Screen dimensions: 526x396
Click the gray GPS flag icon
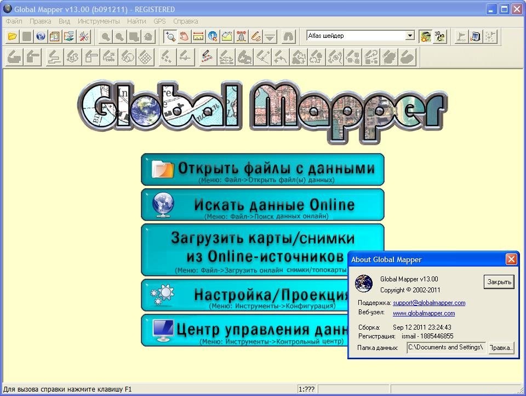coord(461,36)
